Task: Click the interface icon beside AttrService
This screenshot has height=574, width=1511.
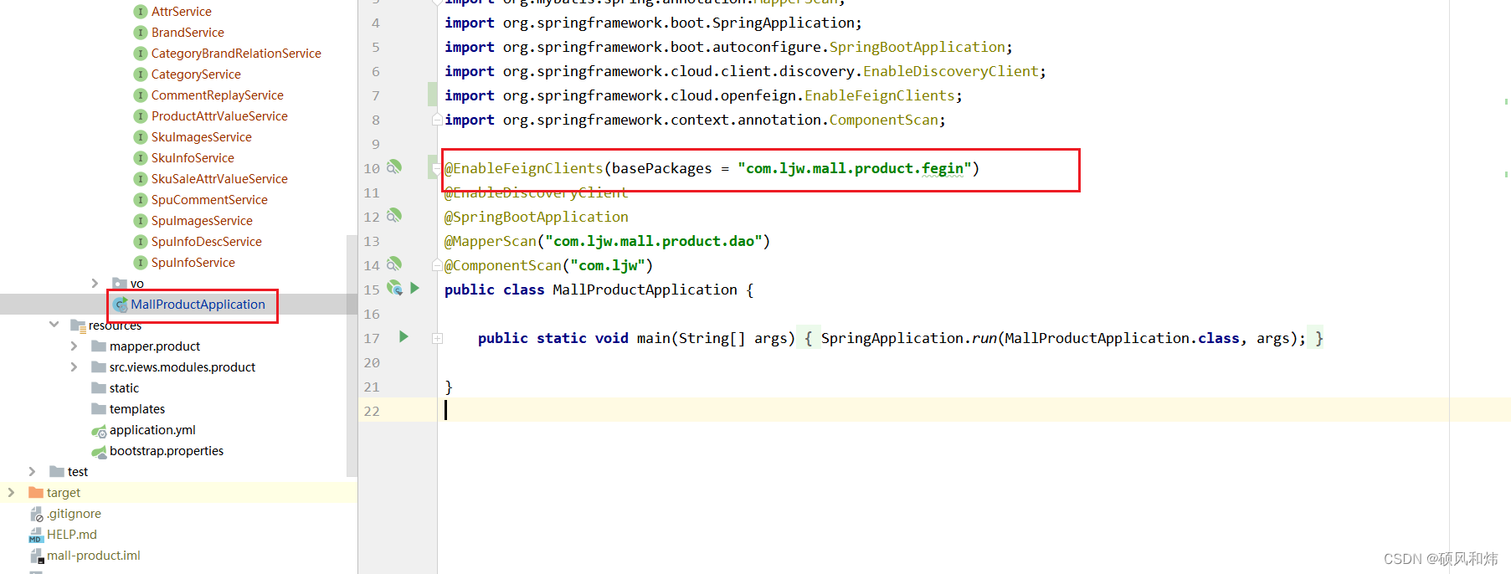Action: pos(141,12)
